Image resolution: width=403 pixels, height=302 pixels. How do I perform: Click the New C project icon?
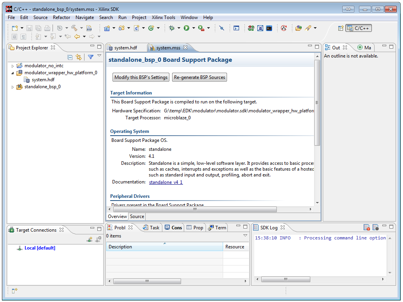pyautogui.click(x=107, y=28)
